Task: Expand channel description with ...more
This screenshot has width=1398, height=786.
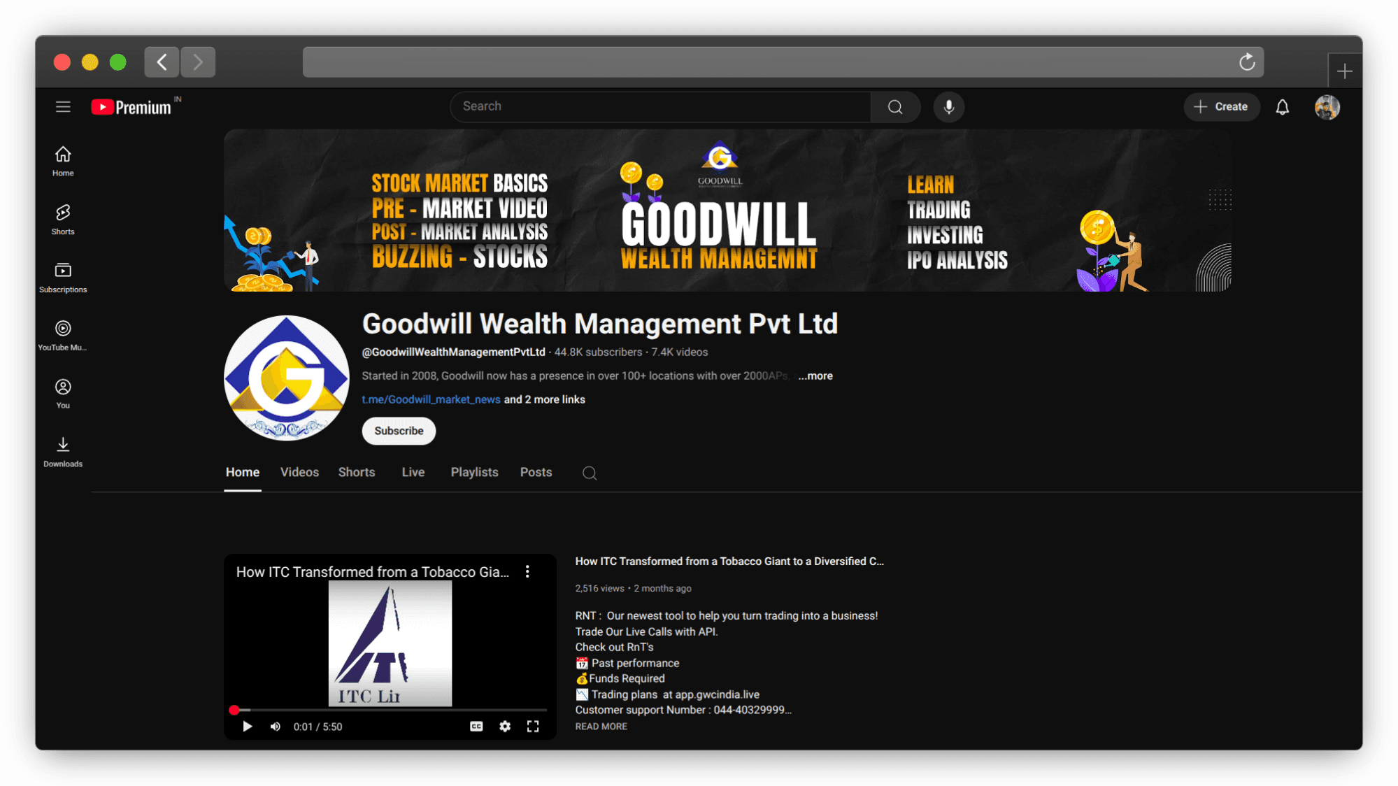Action: pyautogui.click(x=815, y=376)
